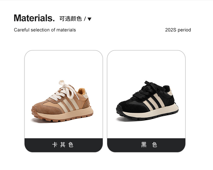The height and width of the screenshot is (170, 213).
Task: Click the '202S period' text
Action: click(178, 30)
